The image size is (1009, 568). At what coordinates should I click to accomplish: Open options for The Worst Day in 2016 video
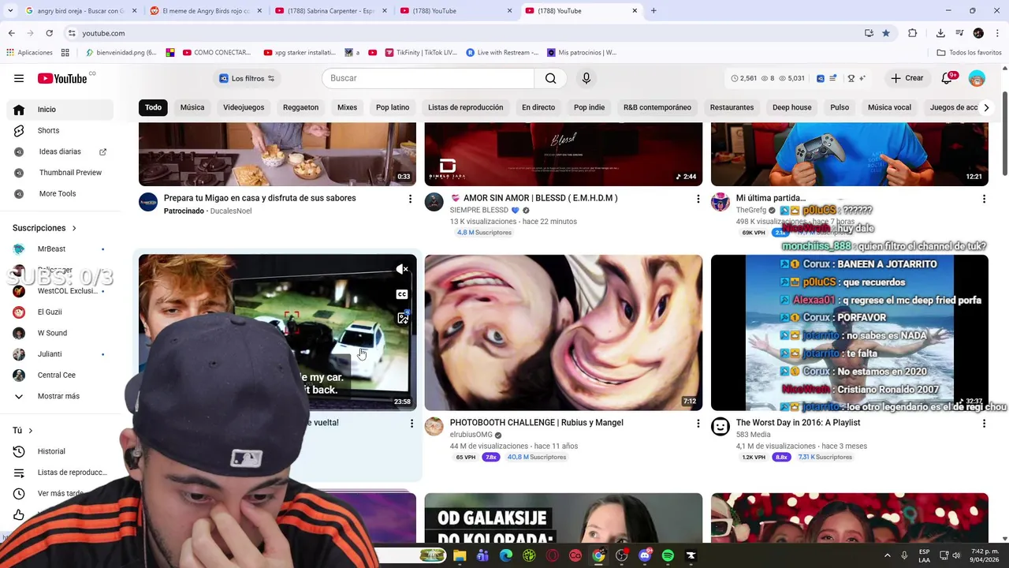(x=984, y=424)
